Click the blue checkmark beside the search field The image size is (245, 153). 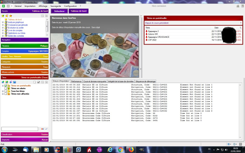[46, 129]
